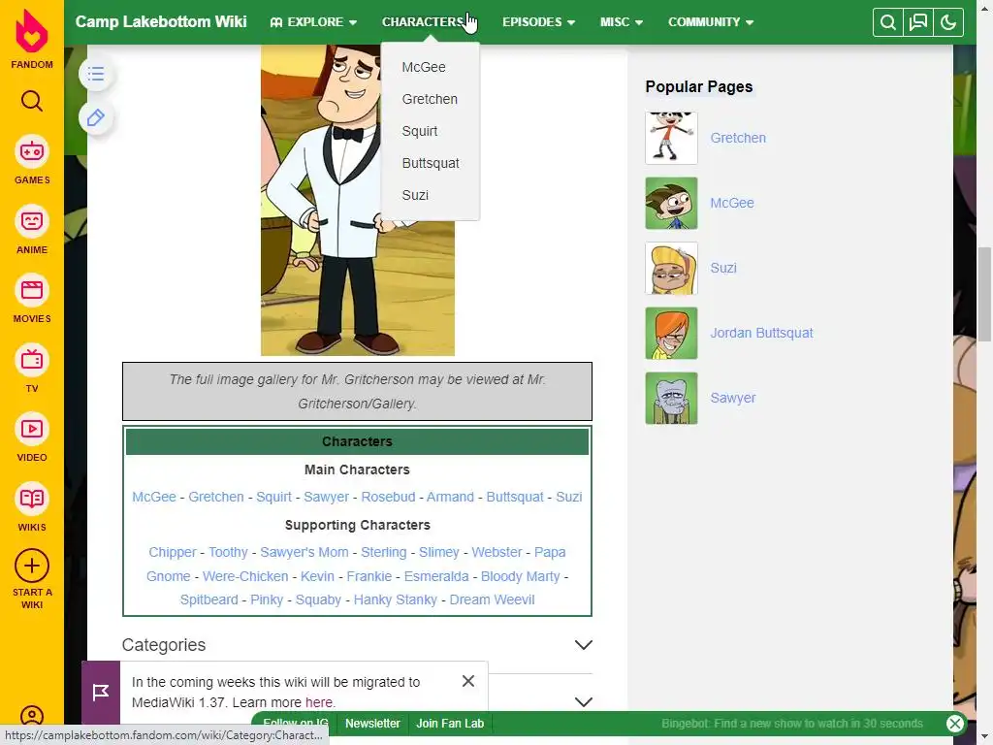This screenshot has height=745, width=993.
Task: Open Gretchen link in Popular Pages
Action: click(x=738, y=138)
